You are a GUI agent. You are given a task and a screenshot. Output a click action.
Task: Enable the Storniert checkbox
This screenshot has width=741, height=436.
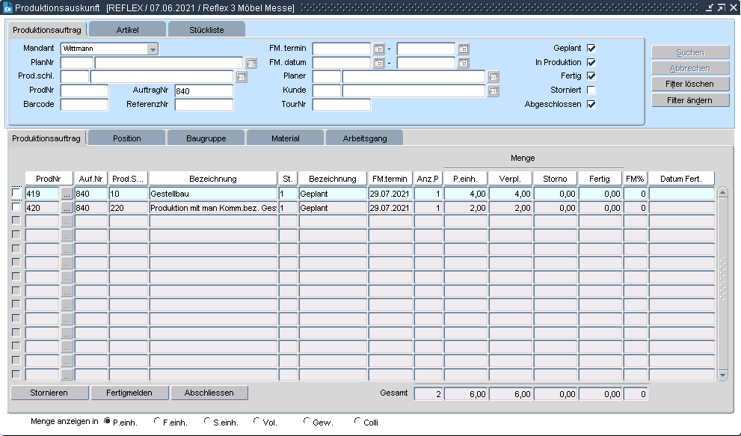click(x=591, y=90)
